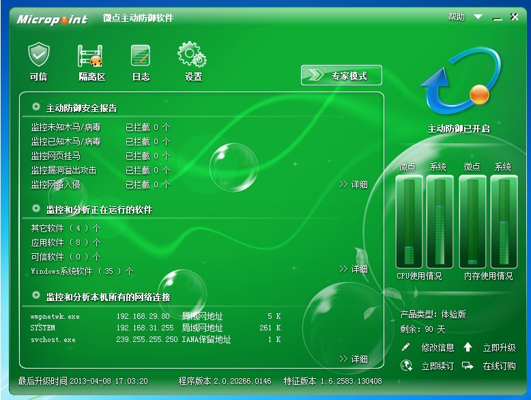531x400 pixels.
Task: Click the bullet next to 主动防御安全报告
Action: [36, 107]
